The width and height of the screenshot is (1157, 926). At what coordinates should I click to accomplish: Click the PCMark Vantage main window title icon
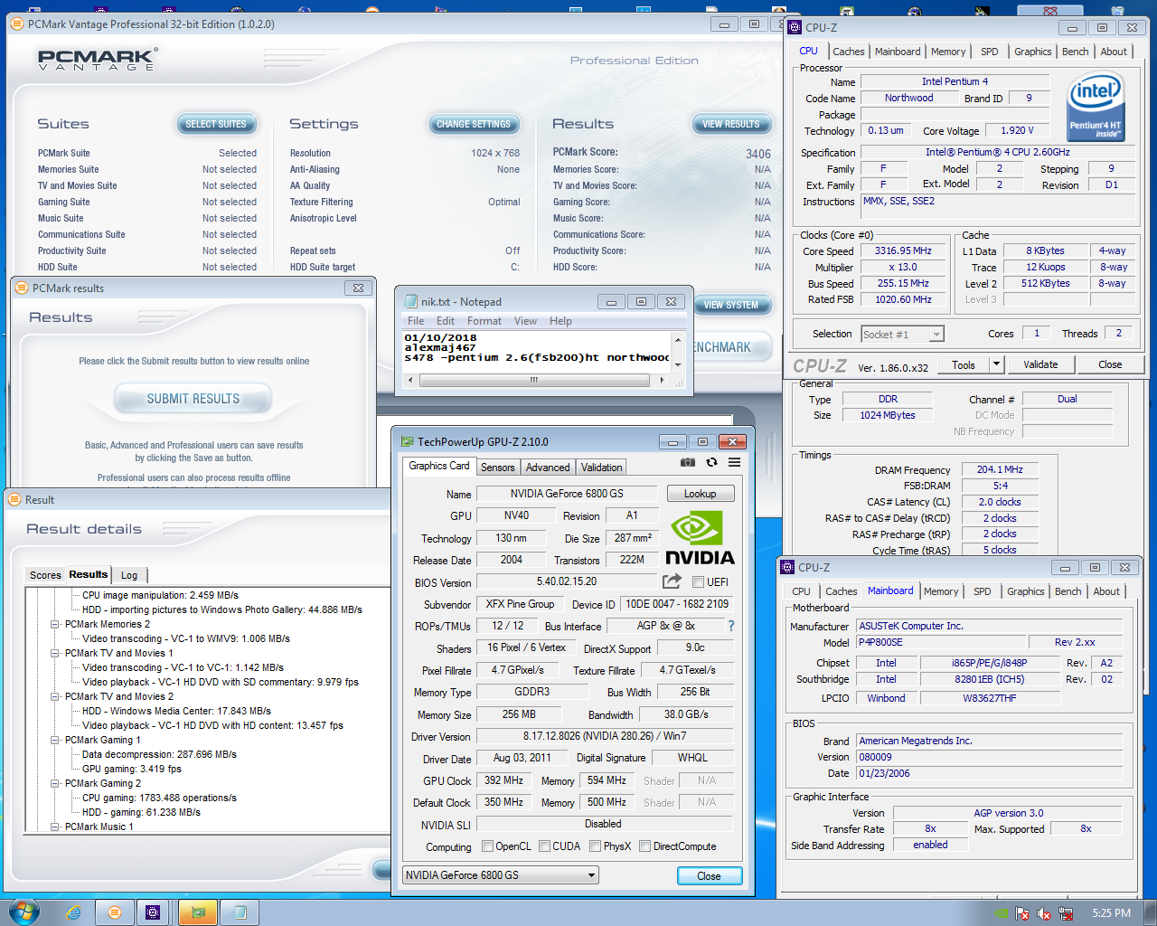16,24
